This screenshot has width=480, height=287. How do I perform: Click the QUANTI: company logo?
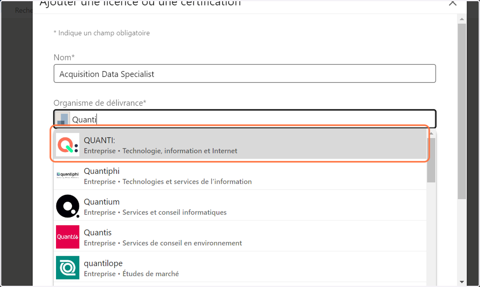click(68, 145)
